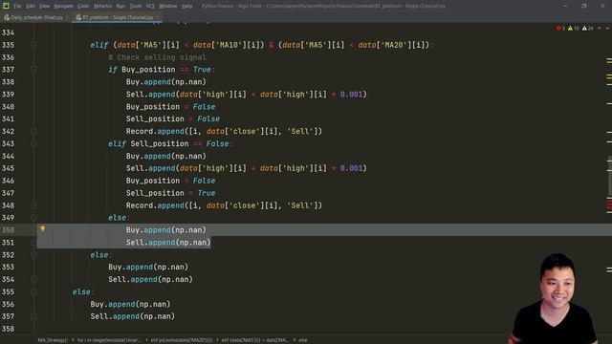Click fold end marker at line 348

coord(34,205)
